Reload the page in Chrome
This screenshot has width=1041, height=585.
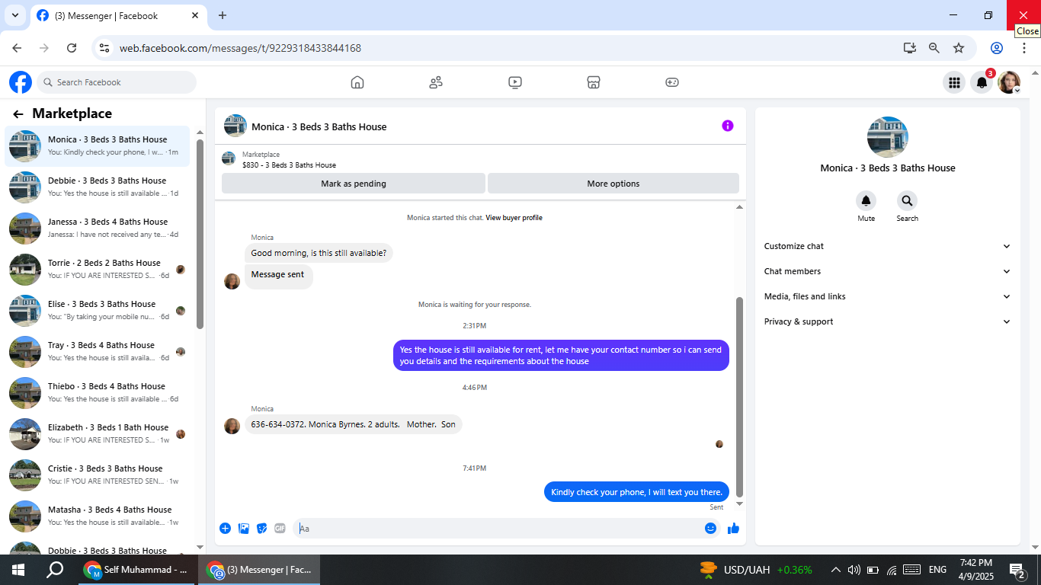coord(72,48)
